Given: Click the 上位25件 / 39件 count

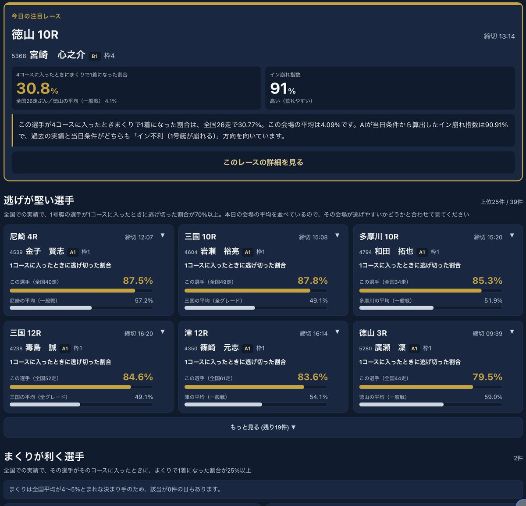Looking at the screenshot, I should pyautogui.click(x=501, y=202).
